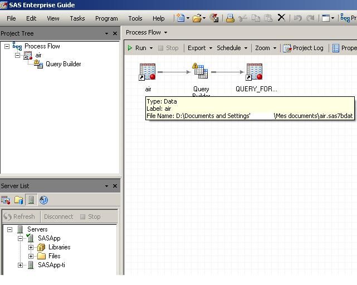Screen dimensions: 357x285
Task: Collapse Process Flow node in Project Tree
Action: tap(7, 46)
